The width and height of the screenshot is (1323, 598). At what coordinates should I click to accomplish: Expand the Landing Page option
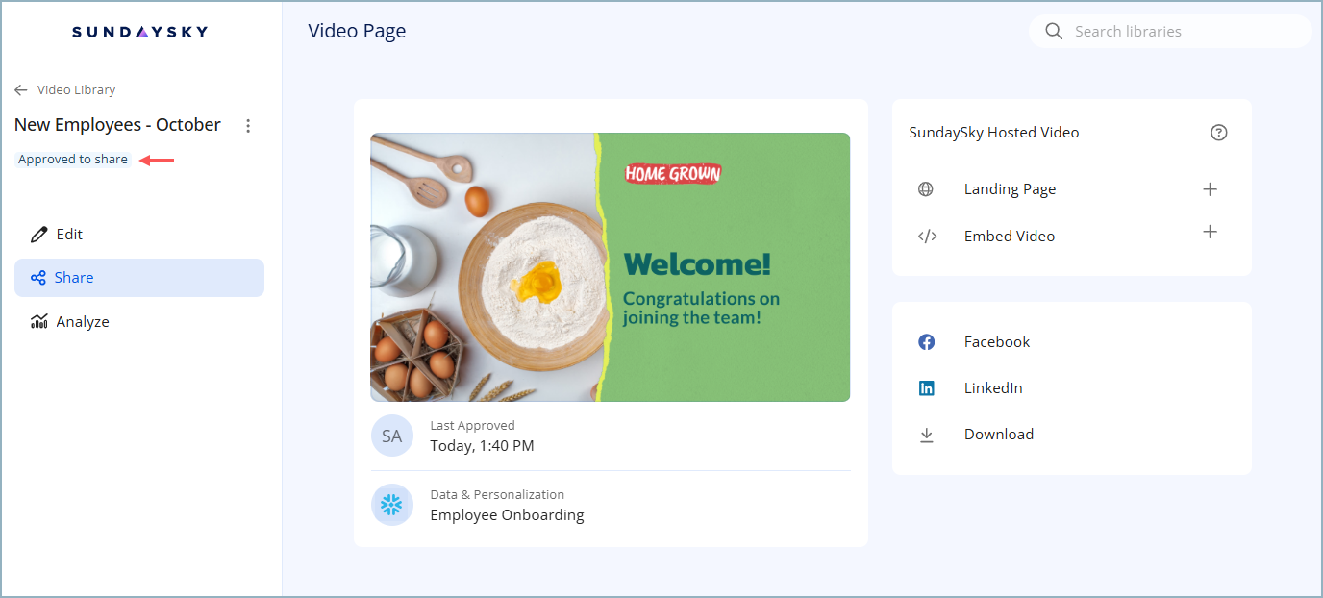1210,189
